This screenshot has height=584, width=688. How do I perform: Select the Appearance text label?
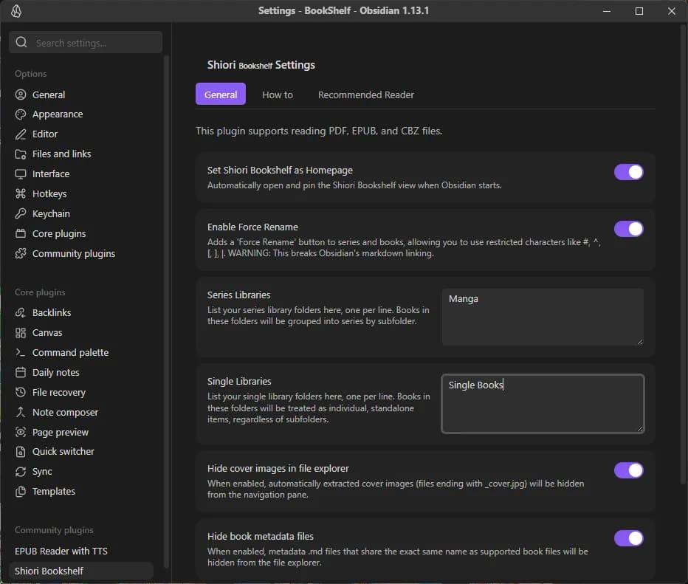(58, 114)
